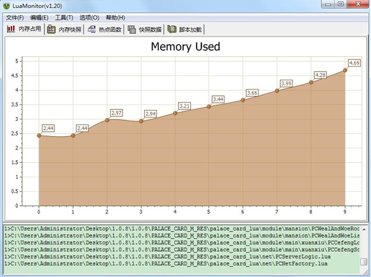Click the Memory Used chart title
The width and height of the screenshot is (371, 277).
(x=185, y=46)
